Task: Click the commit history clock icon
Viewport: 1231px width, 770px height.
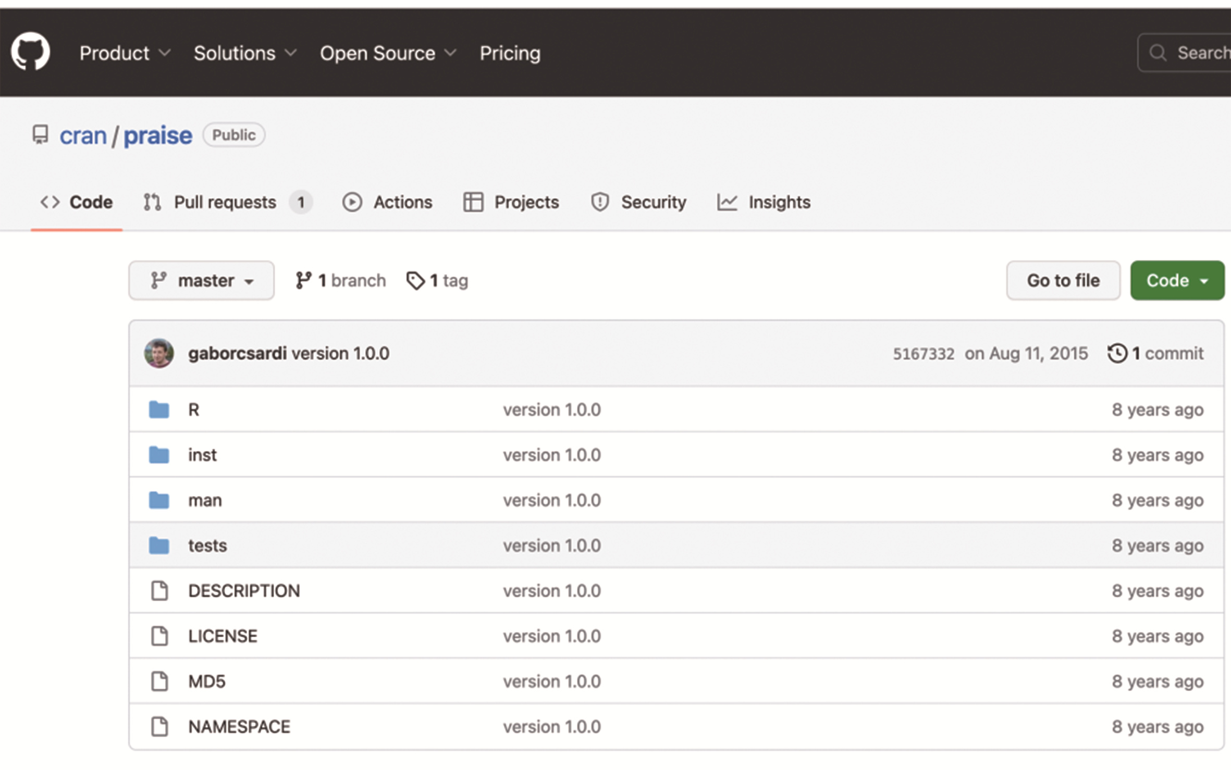Action: (x=1117, y=354)
